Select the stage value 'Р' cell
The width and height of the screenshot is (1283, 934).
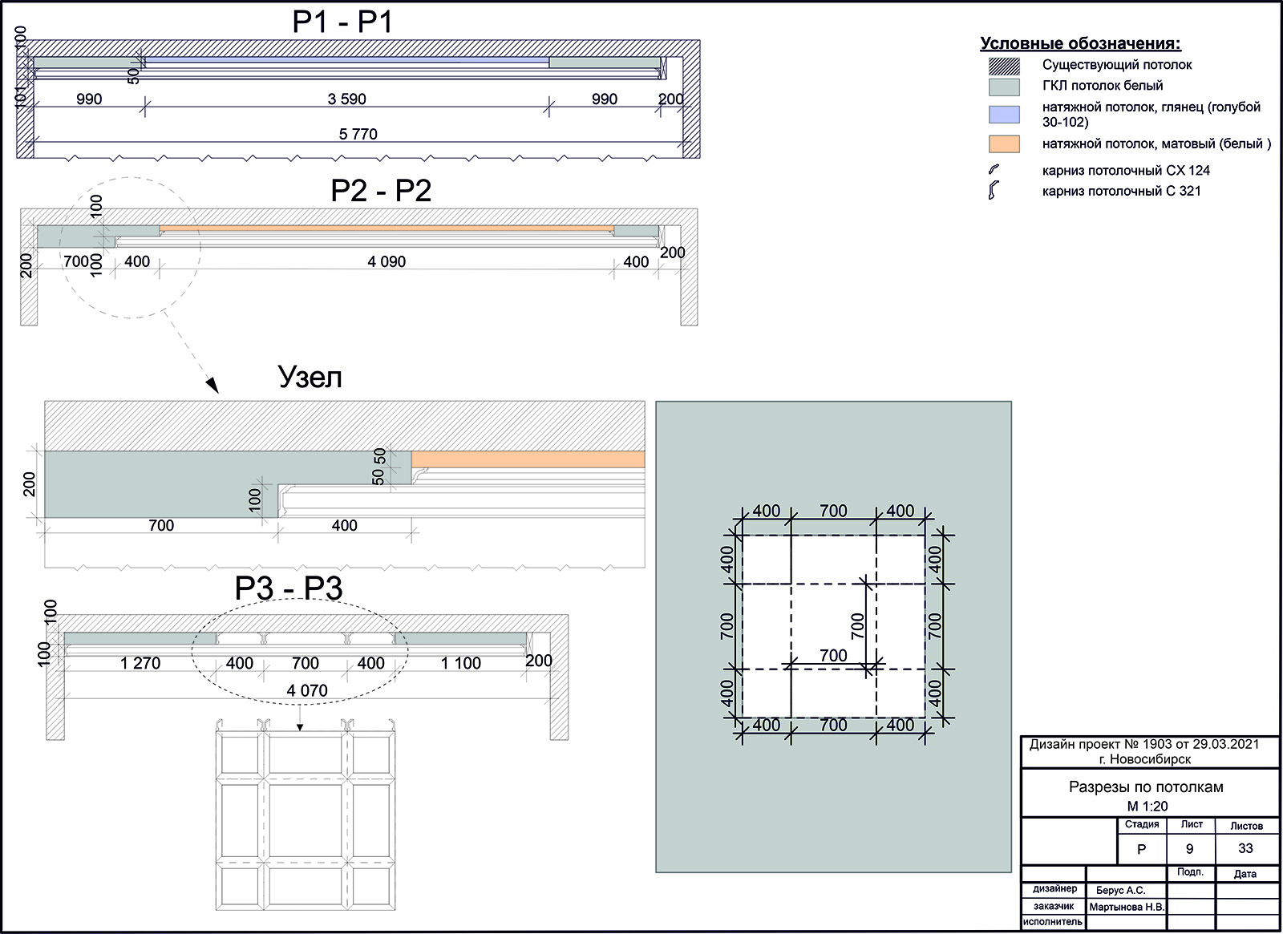pos(1142,849)
